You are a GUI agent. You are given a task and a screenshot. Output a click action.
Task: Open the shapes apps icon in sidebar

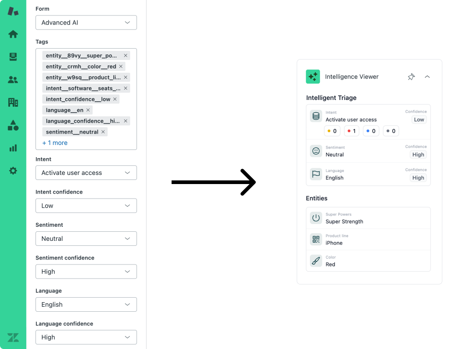[13, 125]
